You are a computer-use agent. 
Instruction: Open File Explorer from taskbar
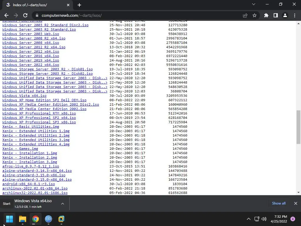coord(22,219)
